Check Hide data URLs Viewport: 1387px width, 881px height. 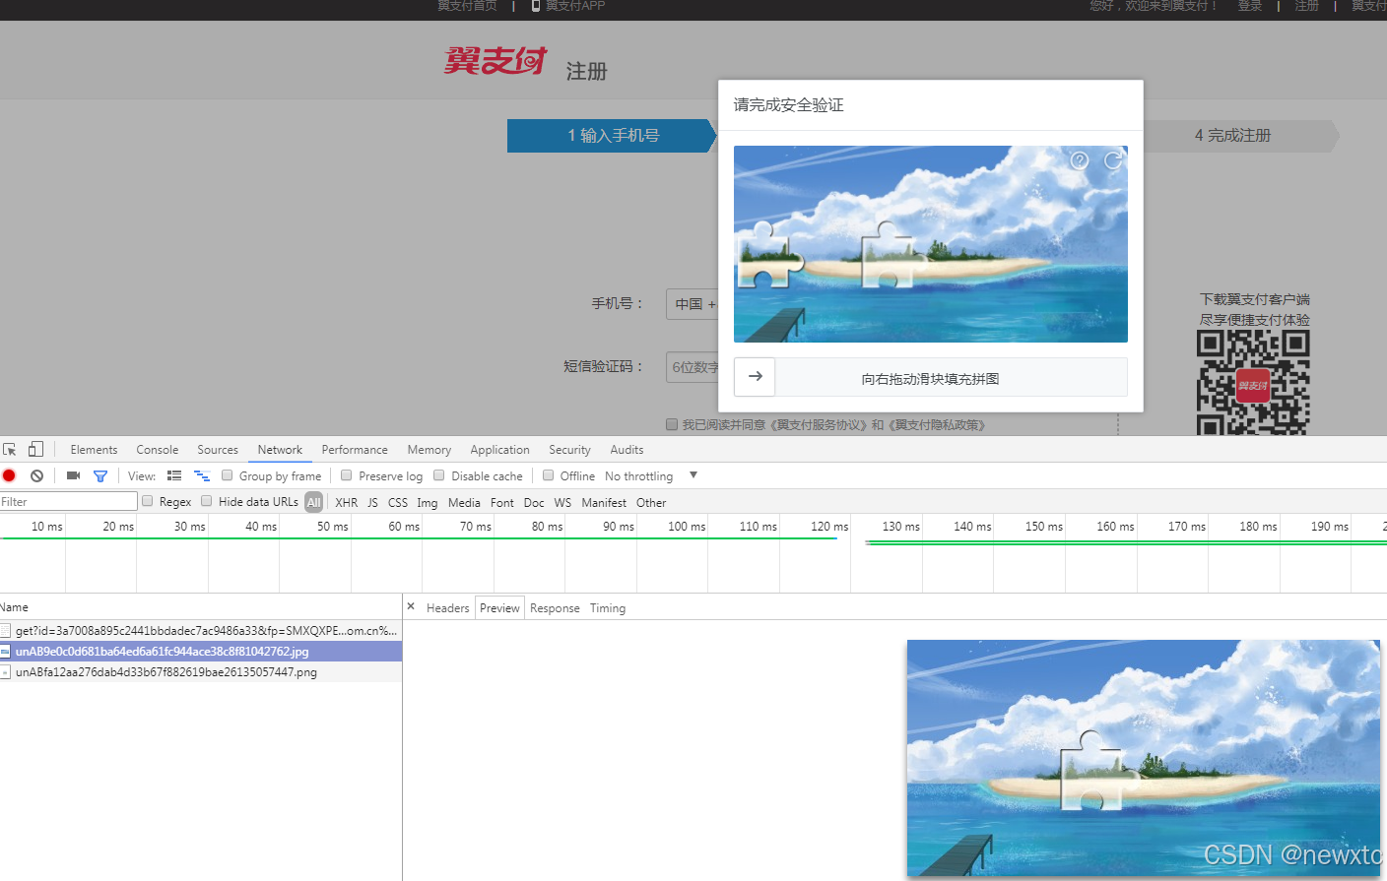tap(207, 501)
